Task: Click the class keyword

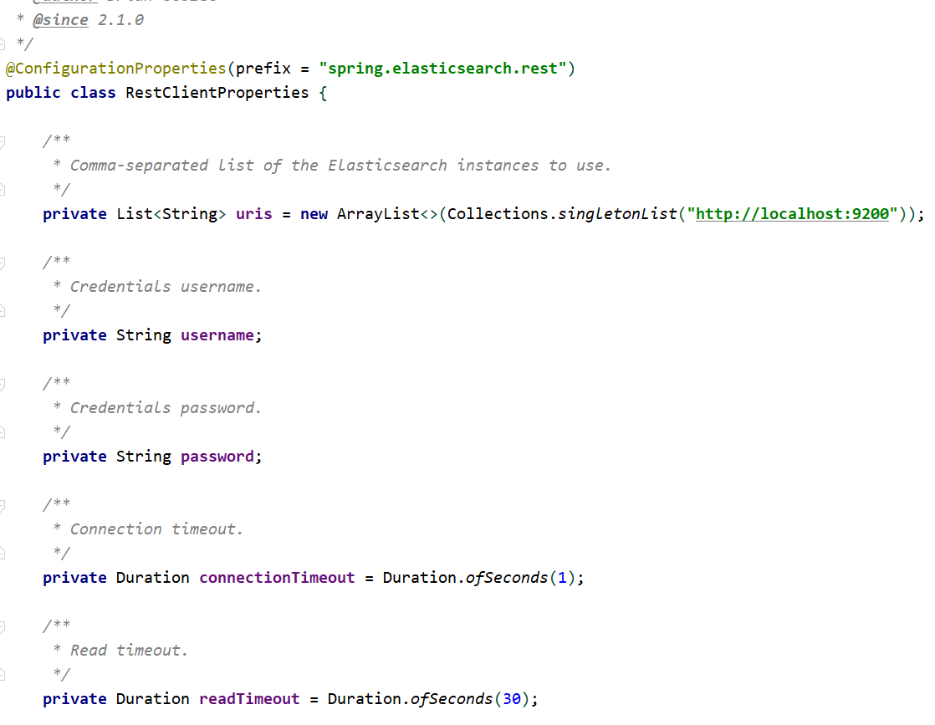Action: (93, 93)
